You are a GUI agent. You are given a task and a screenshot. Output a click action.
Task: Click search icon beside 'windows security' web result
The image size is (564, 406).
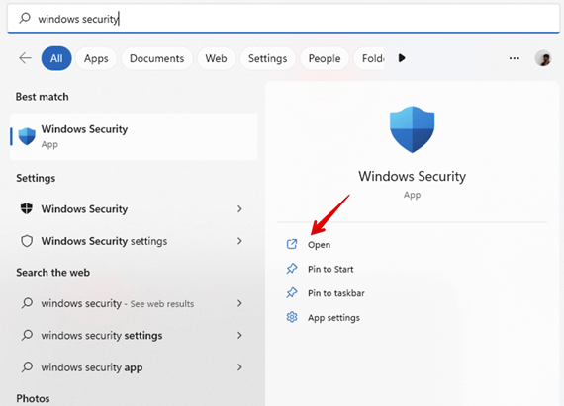coord(27,303)
